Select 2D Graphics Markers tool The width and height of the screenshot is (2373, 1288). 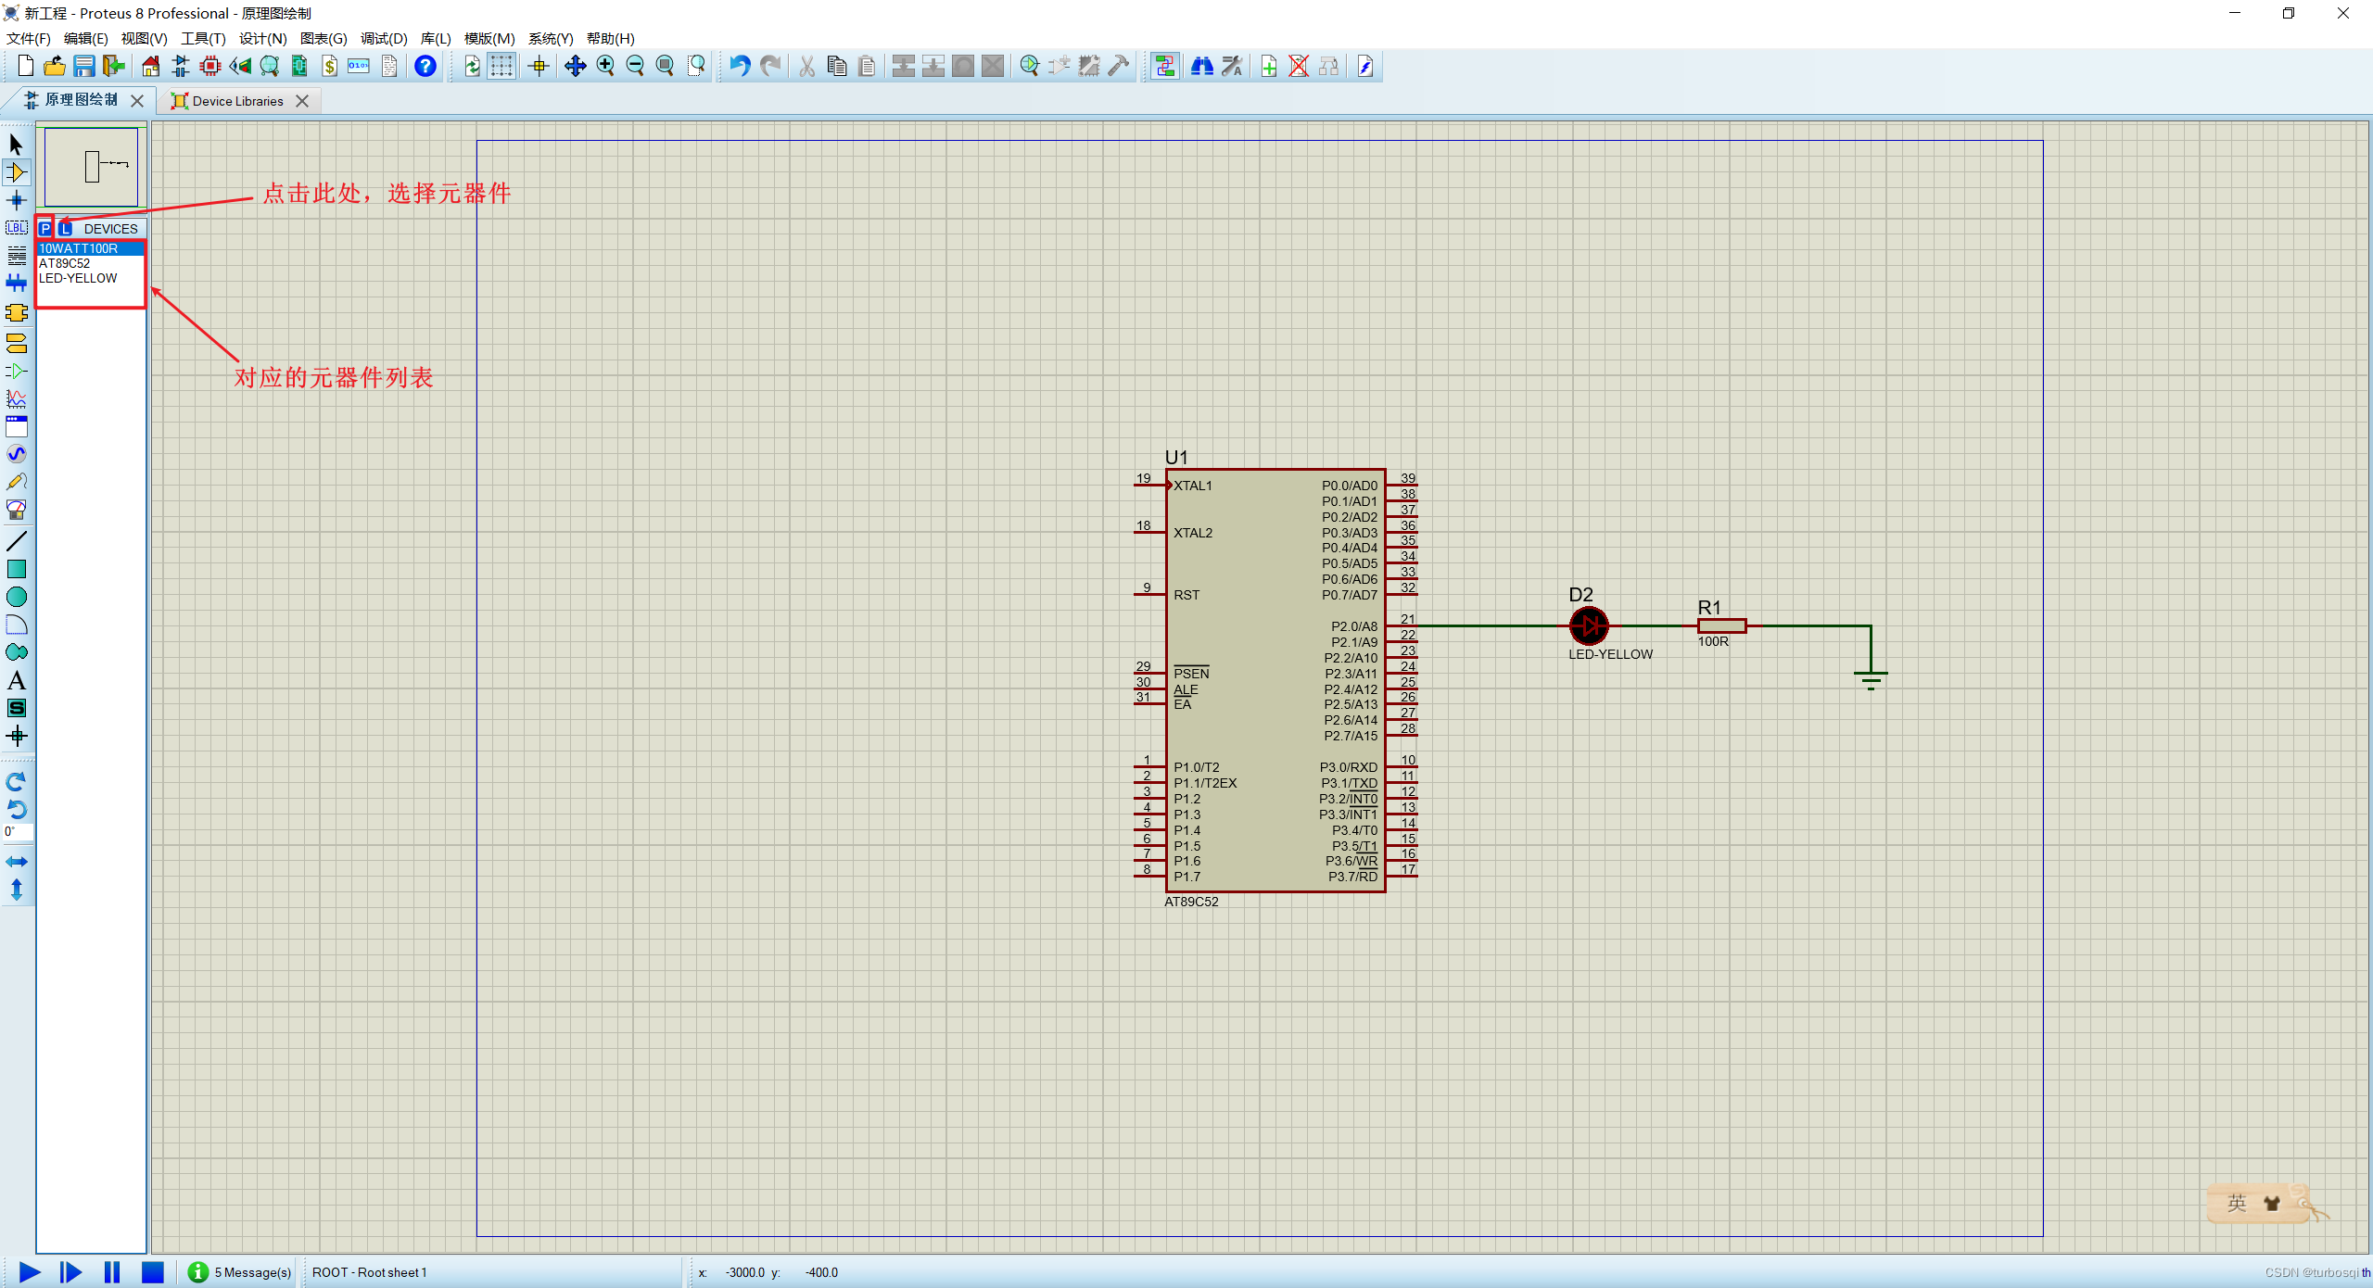point(16,737)
